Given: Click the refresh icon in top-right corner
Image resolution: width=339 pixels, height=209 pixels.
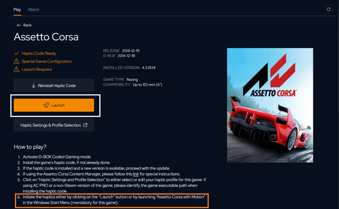Looking at the screenshot, I should [x=328, y=9].
